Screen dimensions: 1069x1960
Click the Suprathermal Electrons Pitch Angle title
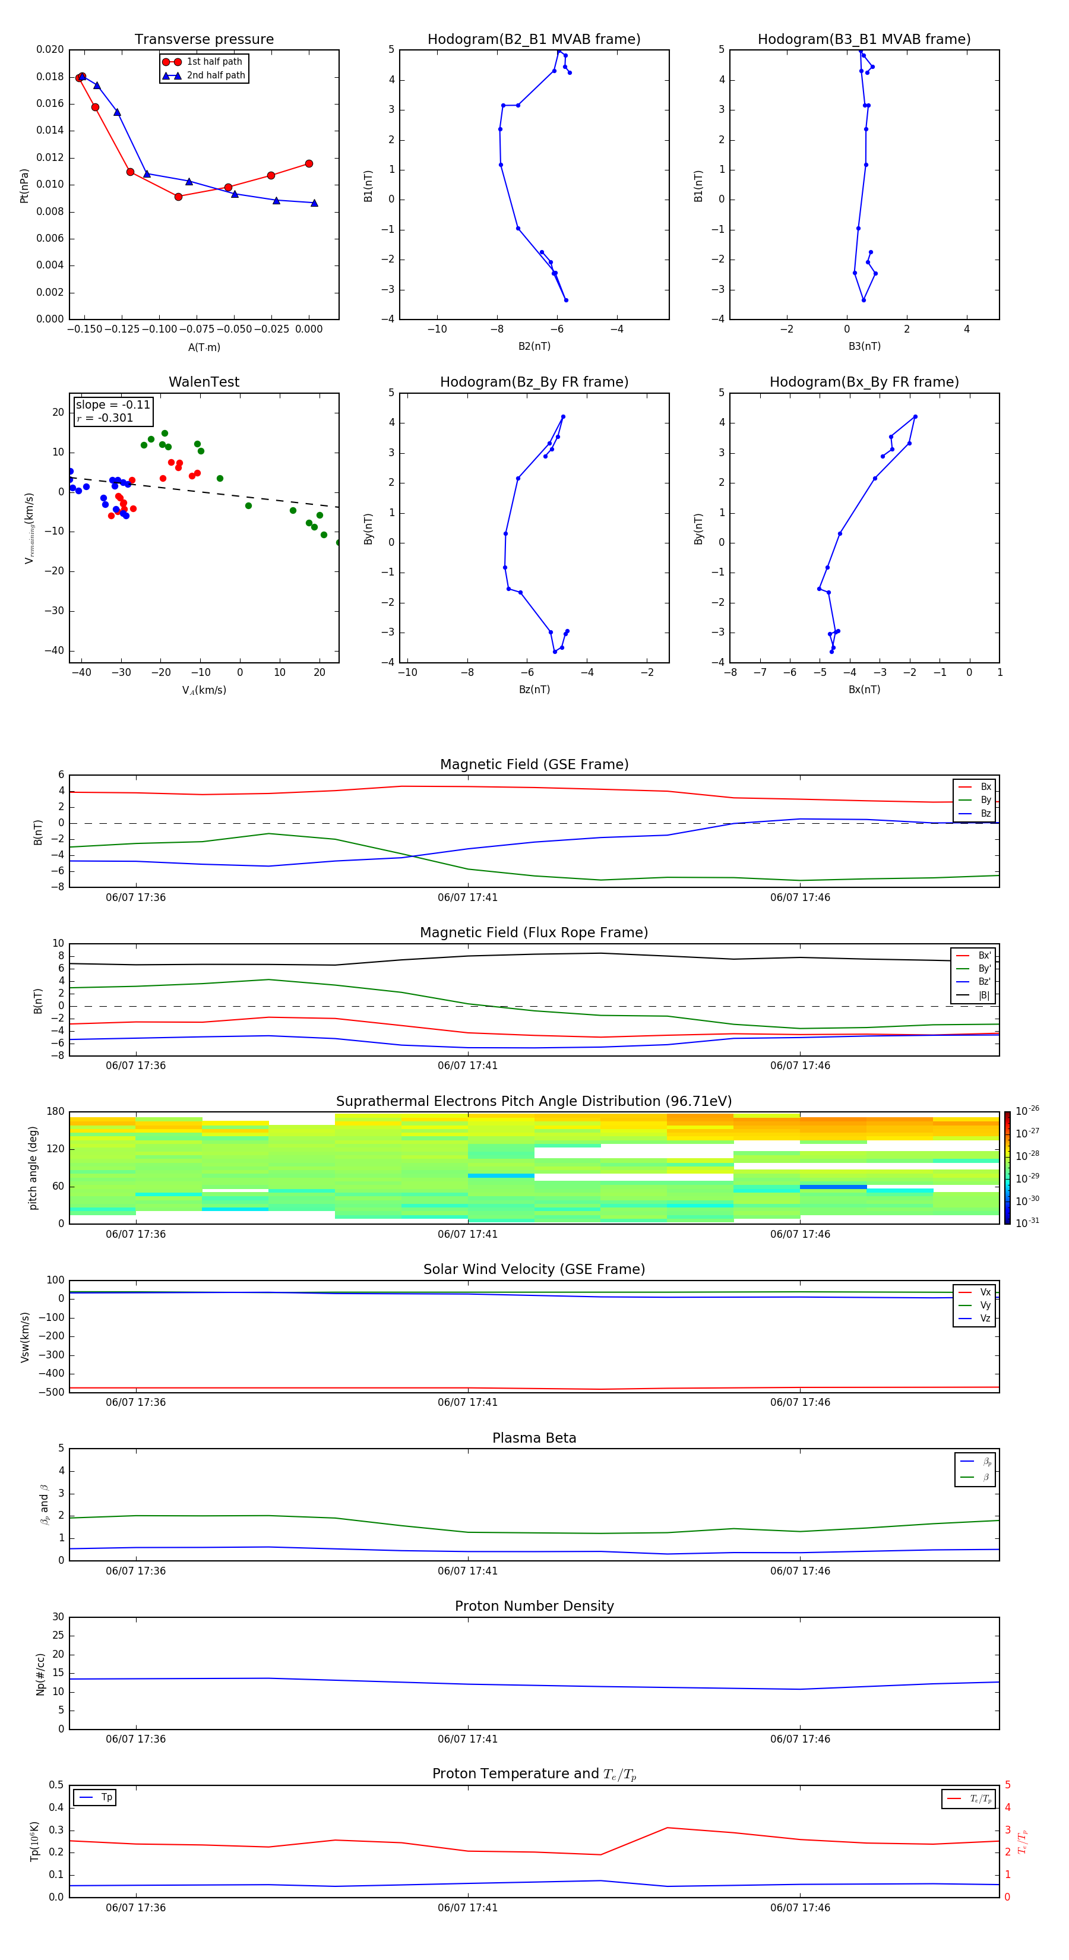[x=534, y=1102]
